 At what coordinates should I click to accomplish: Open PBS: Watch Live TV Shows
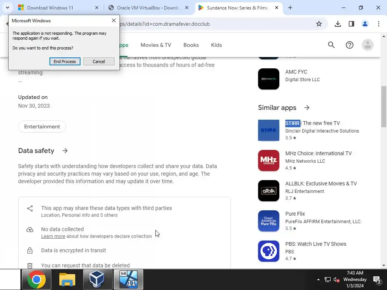point(316,244)
